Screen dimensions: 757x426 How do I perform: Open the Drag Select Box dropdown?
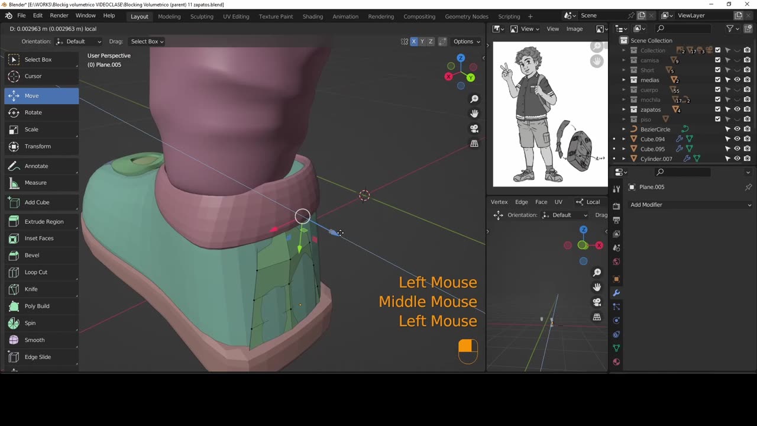pyautogui.click(x=147, y=41)
